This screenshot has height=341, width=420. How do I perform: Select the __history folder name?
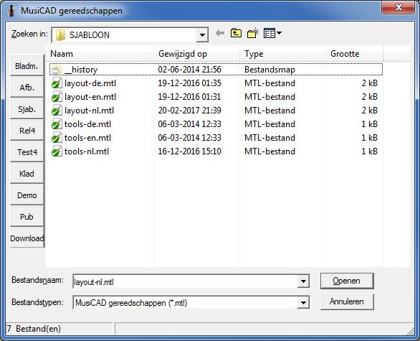click(x=81, y=70)
